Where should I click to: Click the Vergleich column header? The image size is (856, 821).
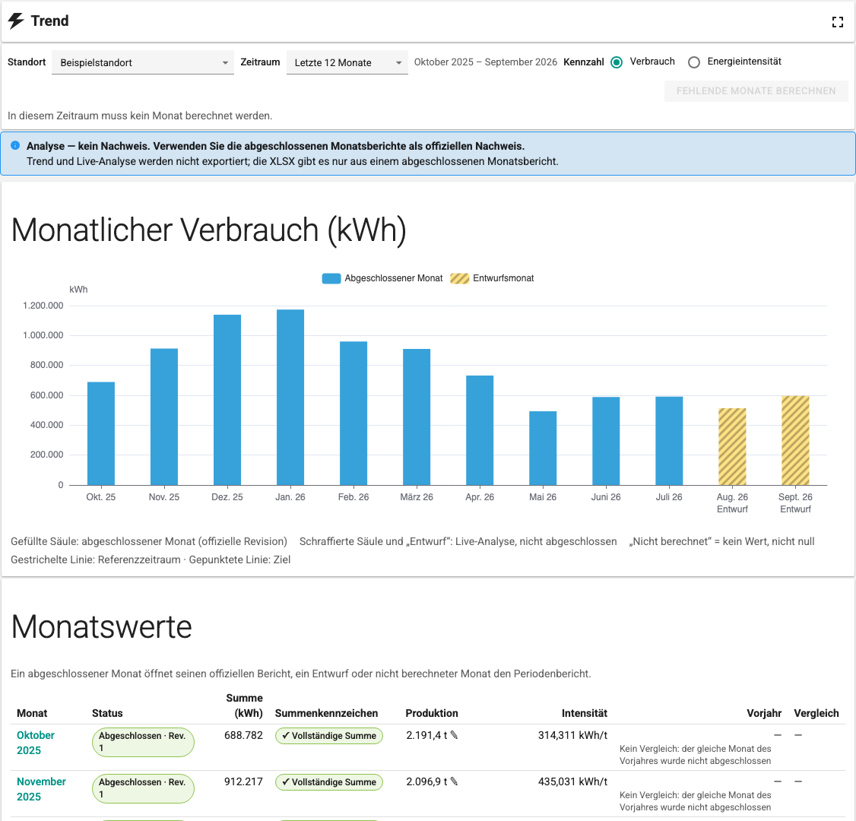pyautogui.click(x=816, y=713)
